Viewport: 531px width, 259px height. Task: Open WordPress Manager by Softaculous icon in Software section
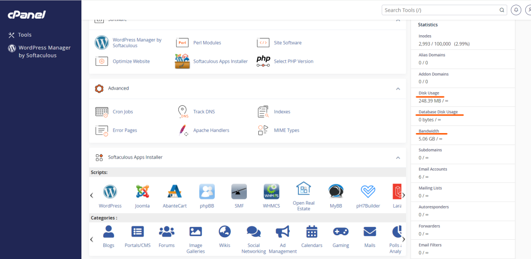coord(102,42)
